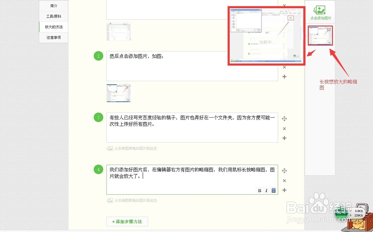Toggle bold formatting in step 4 editor
373x232 pixels.
pyautogui.click(x=260, y=190)
